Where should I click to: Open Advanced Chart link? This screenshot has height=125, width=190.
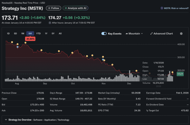(x=163, y=33)
